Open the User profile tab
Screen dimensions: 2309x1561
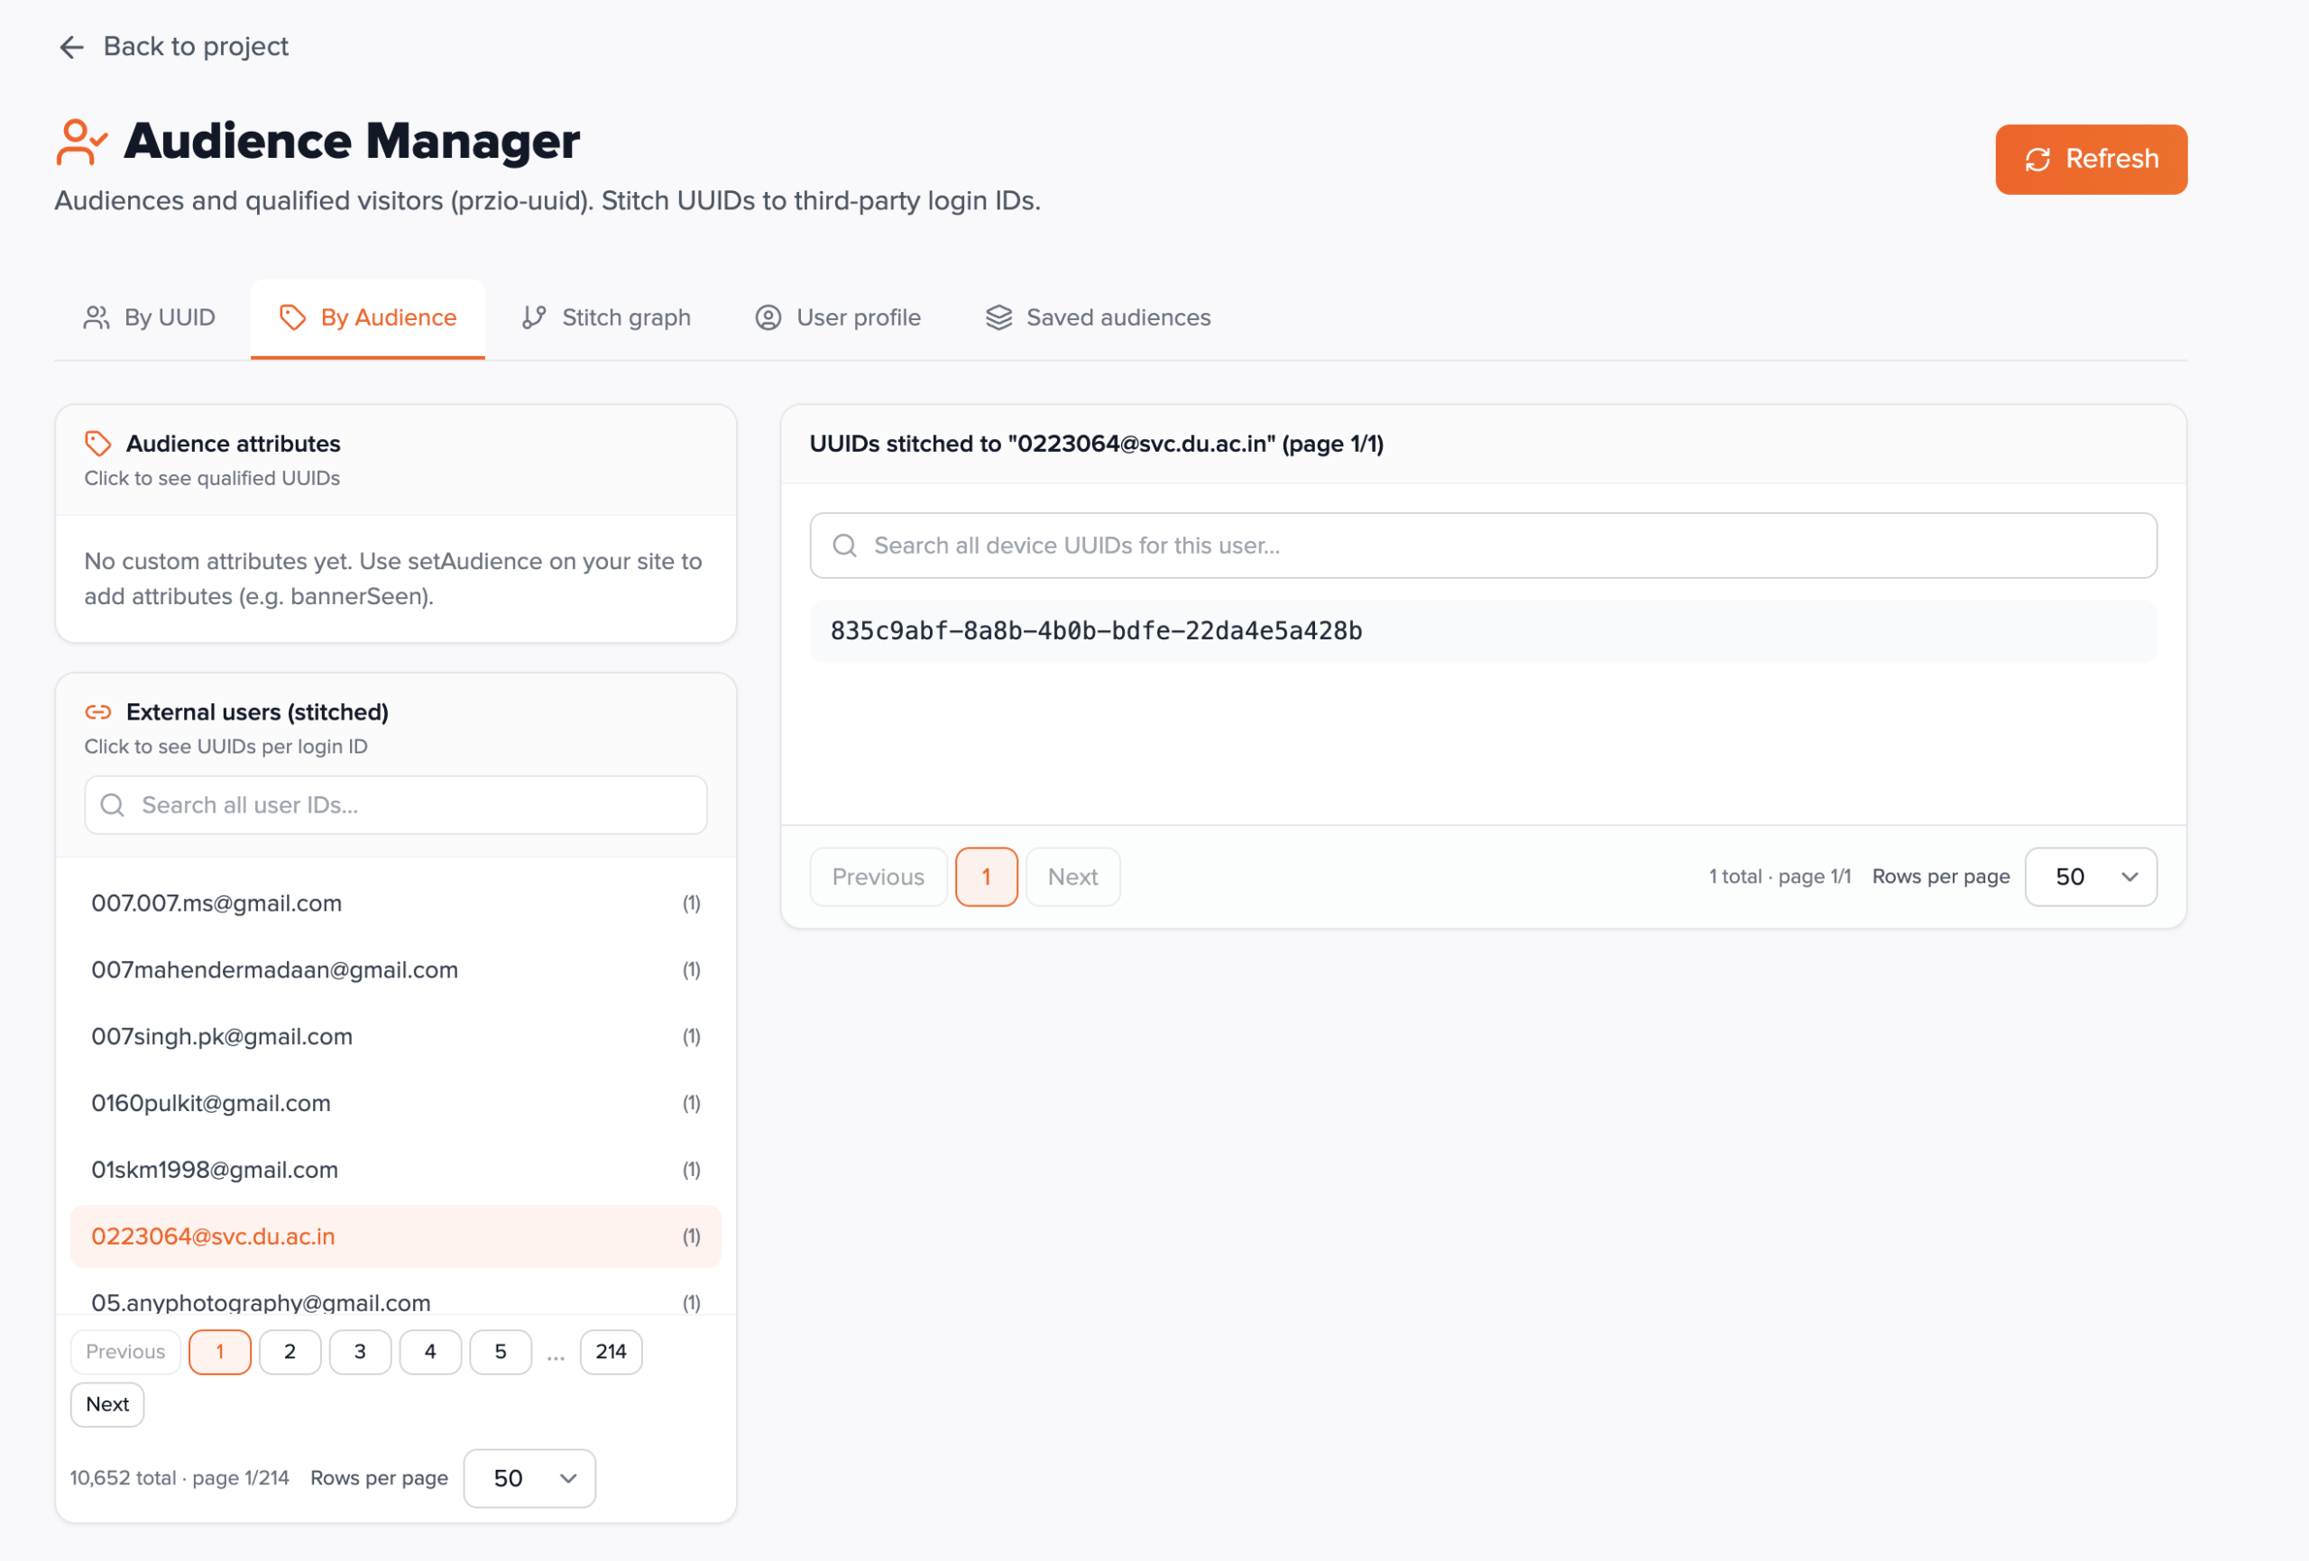[838, 317]
